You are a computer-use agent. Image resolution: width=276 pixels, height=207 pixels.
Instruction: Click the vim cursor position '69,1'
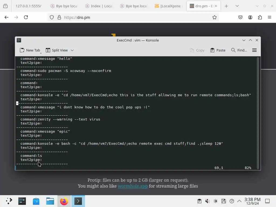219,168
